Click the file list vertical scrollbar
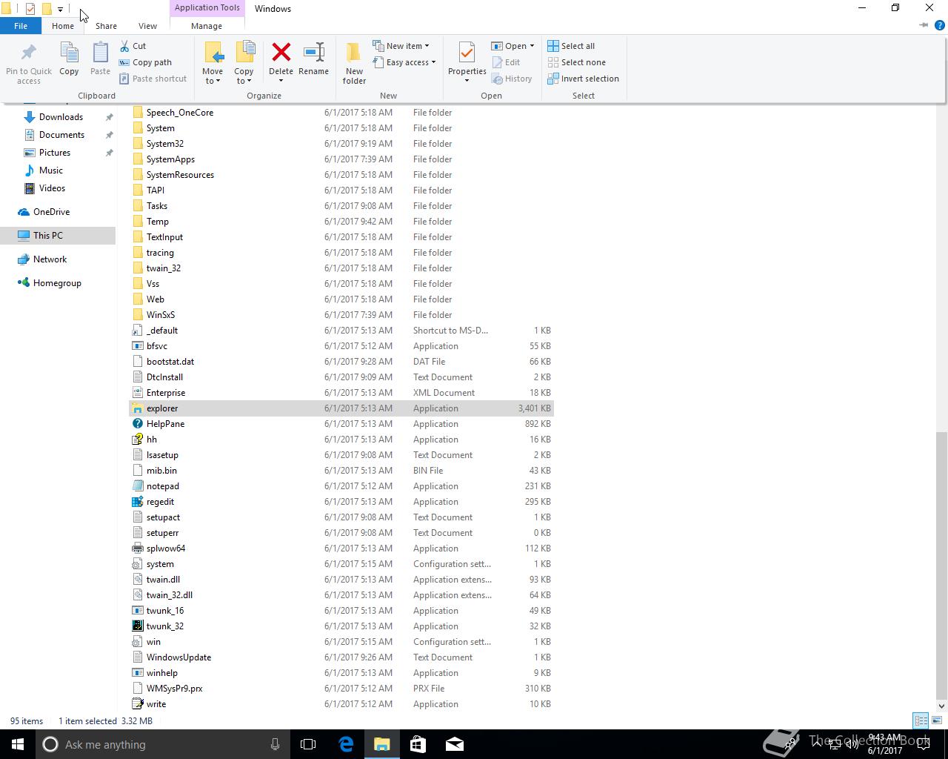 point(941,564)
